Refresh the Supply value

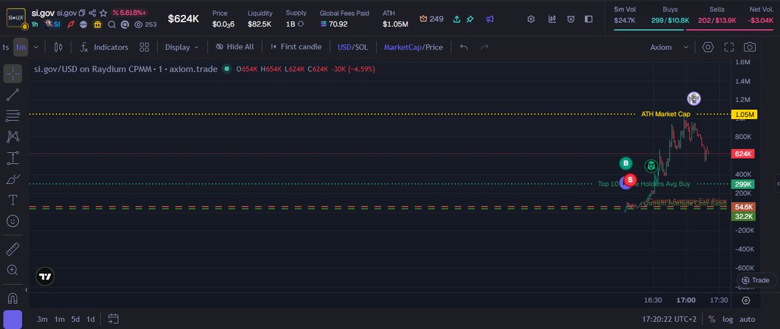(x=301, y=24)
